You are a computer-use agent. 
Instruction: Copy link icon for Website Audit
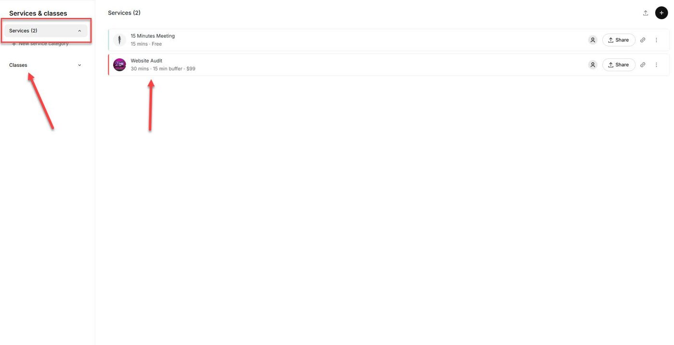click(643, 65)
